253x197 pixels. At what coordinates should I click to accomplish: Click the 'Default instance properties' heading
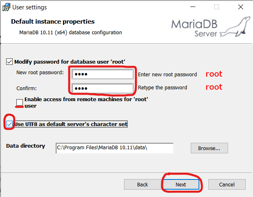pyautogui.click(x=53, y=22)
